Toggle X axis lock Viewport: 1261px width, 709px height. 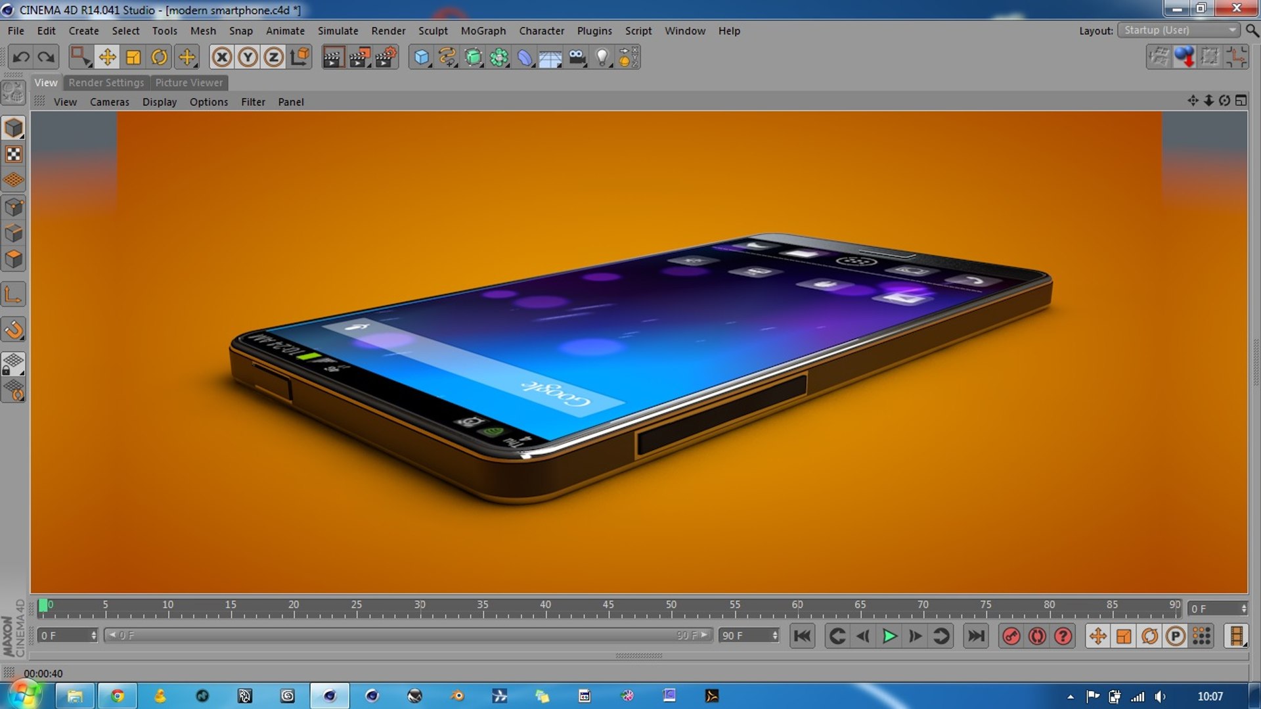click(222, 57)
